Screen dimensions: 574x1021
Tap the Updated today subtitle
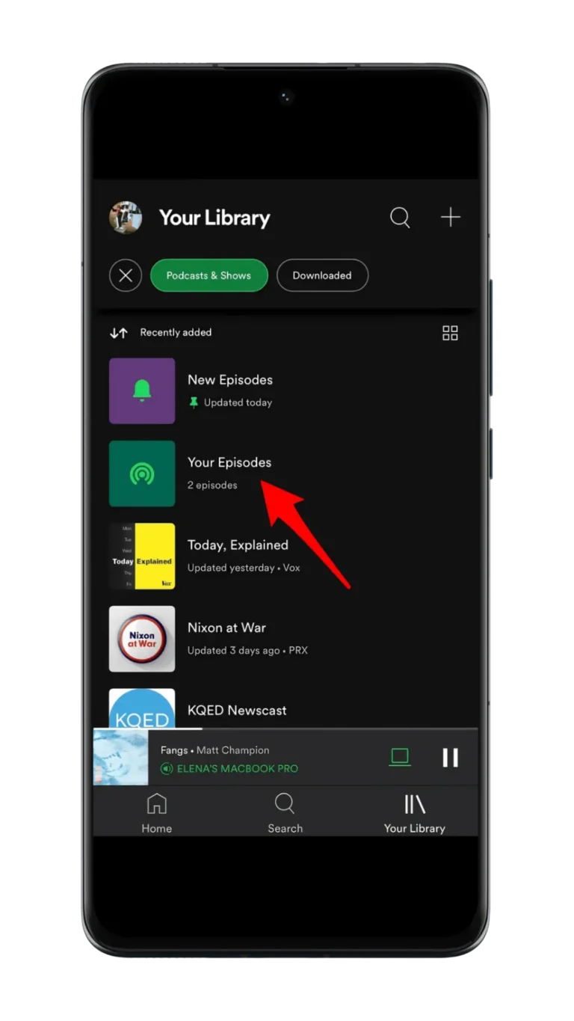(x=238, y=402)
